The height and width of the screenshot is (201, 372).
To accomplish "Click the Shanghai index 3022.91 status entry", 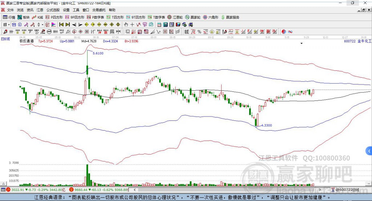I will [x=36, y=190].
